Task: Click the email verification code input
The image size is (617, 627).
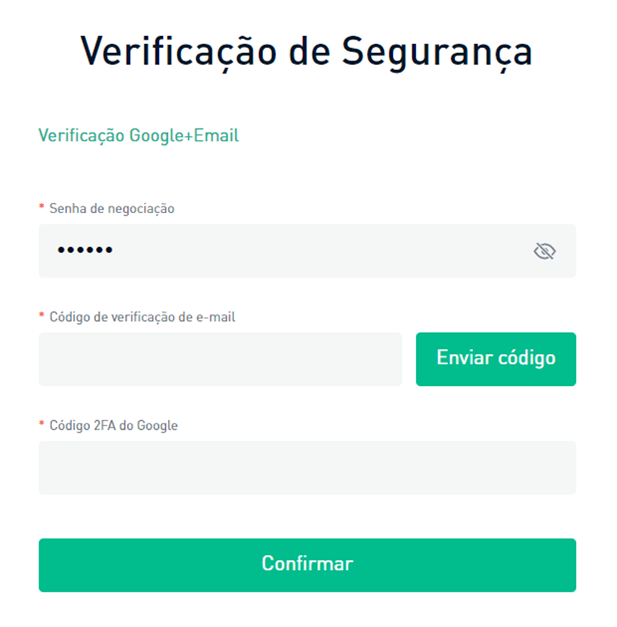Action: click(220, 359)
